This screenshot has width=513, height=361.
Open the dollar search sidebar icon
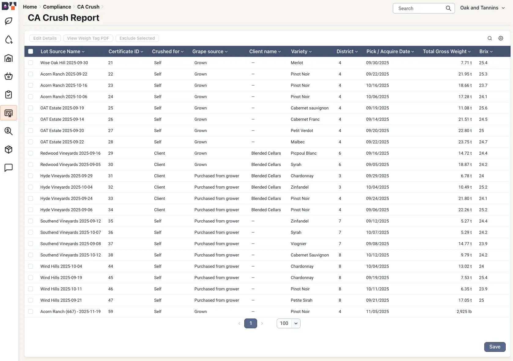click(9, 131)
